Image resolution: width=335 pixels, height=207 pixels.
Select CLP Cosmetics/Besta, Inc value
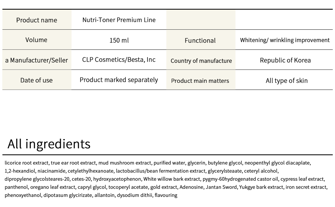pyautogui.click(x=119, y=60)
